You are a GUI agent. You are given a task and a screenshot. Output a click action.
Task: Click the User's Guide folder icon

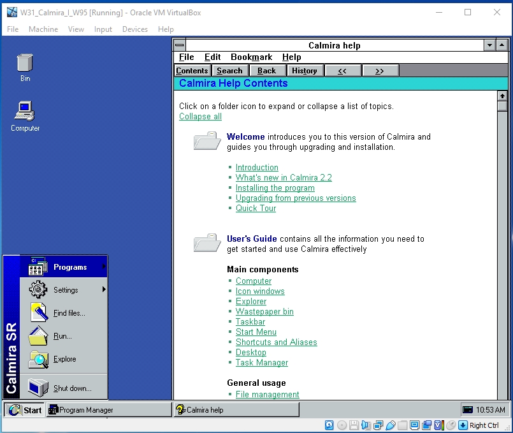[206, 243]
